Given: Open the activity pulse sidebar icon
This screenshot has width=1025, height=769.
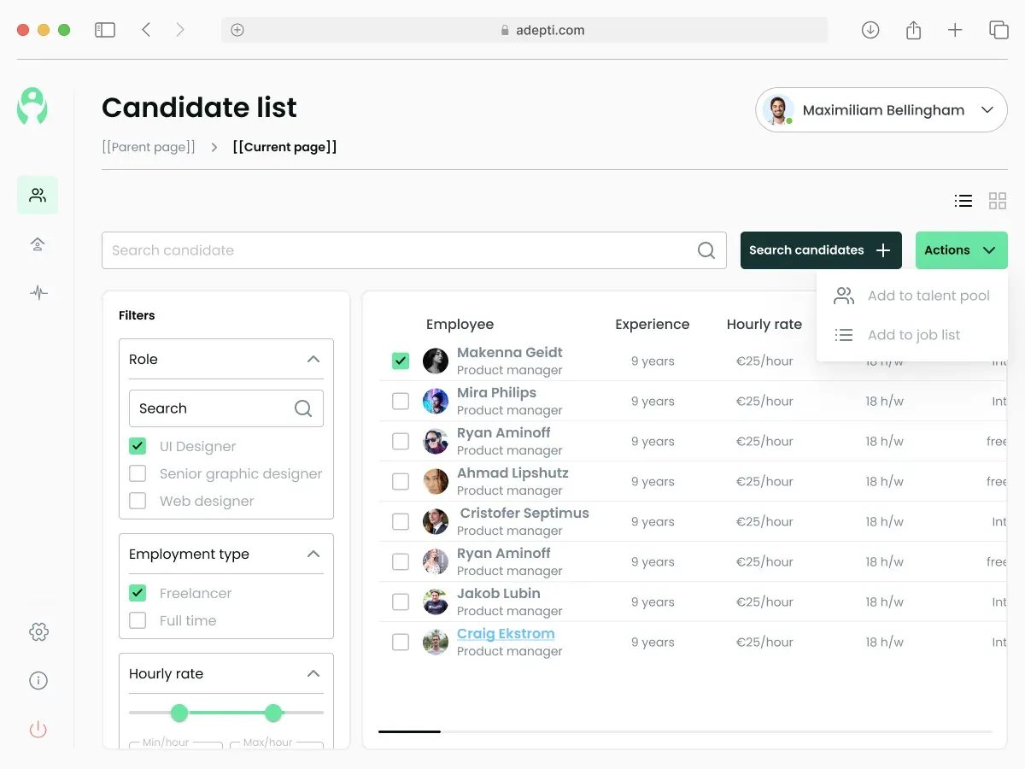Looking at the screenshot, I should pyautogui.click(x=38, y=293).
